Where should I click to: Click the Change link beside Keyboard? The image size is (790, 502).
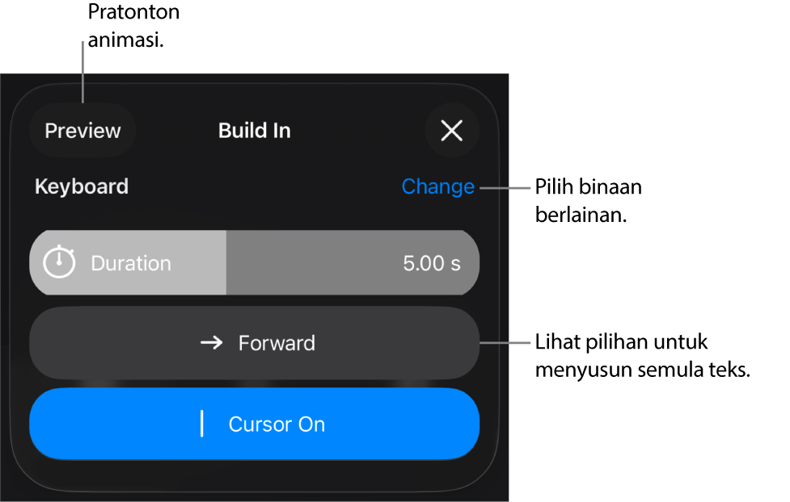[437, 186]
